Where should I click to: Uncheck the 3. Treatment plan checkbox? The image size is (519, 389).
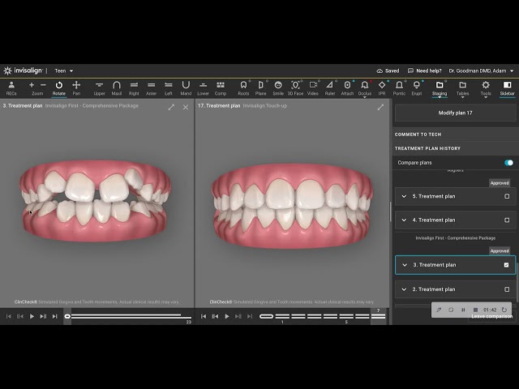[x=506, y=265]
